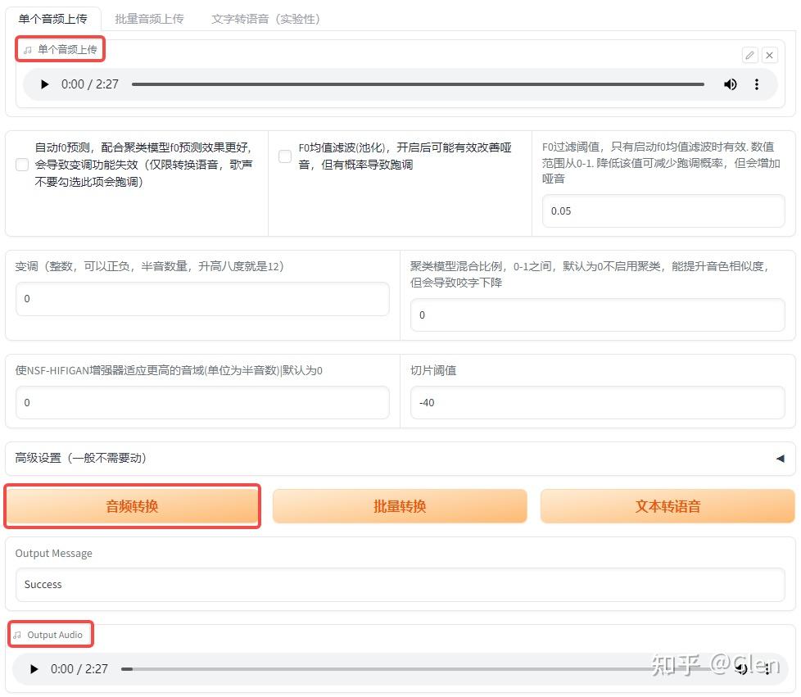Expand 高级设置 section arrow
The image size is (801, 697).
click(x=780, y=459)
